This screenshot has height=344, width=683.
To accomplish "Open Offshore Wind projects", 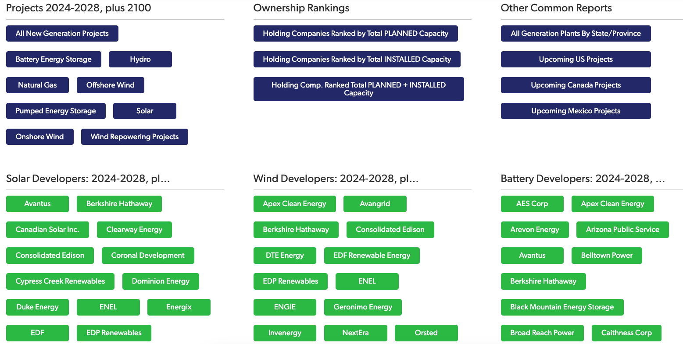I will 111,85.
